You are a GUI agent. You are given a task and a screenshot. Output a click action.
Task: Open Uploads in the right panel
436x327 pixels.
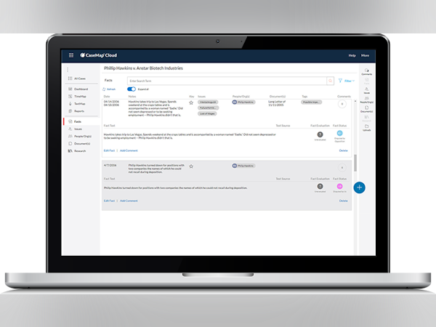(x=366, y=128)
